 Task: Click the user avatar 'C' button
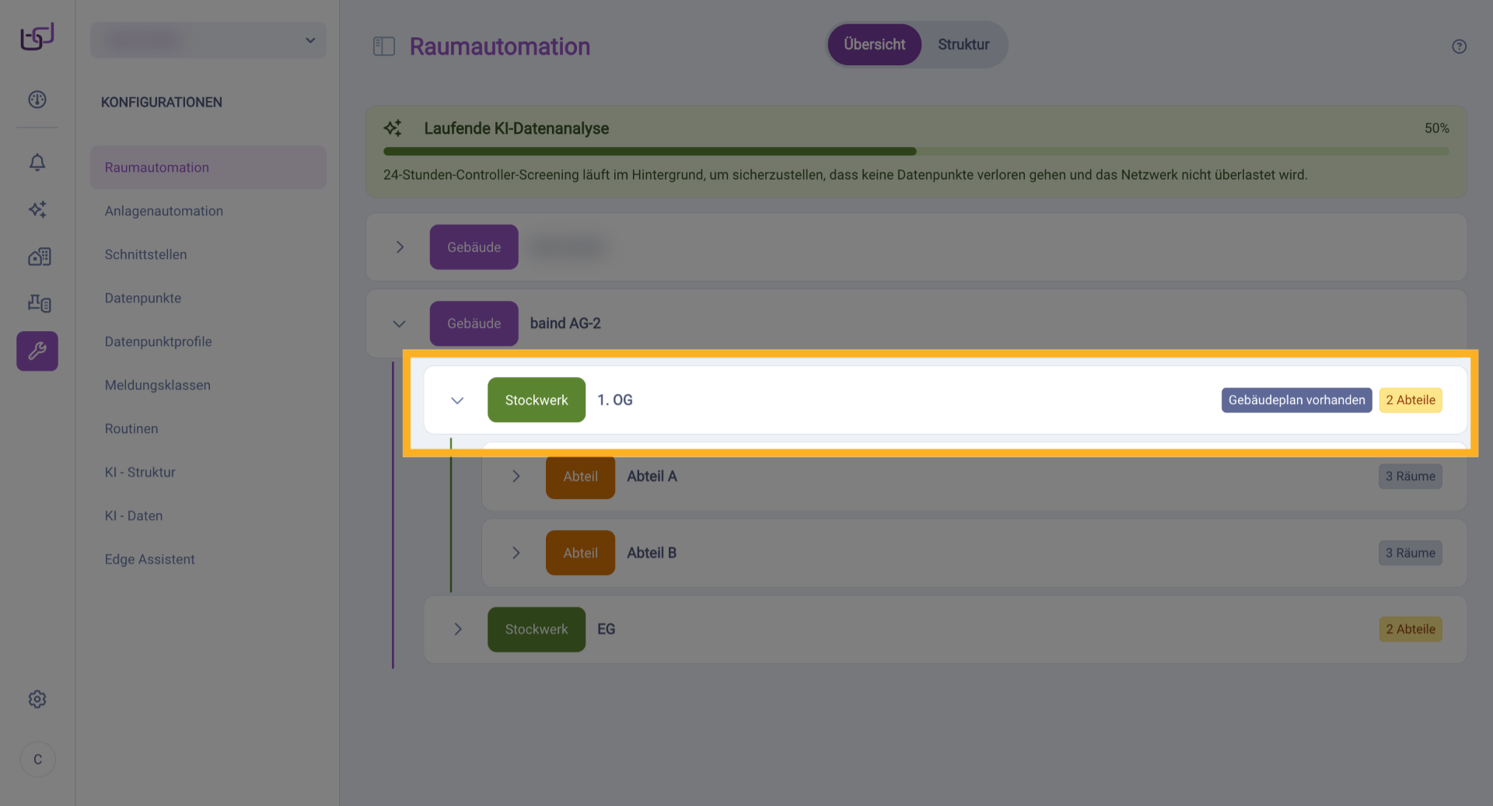[37, 759]
